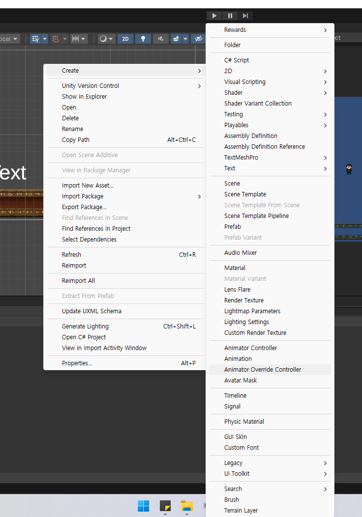Open Sticky Notes from the taskbar

(165, 506)
